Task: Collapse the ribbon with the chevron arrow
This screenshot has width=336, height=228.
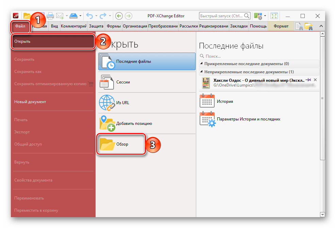Action: (x=321, y=26)
